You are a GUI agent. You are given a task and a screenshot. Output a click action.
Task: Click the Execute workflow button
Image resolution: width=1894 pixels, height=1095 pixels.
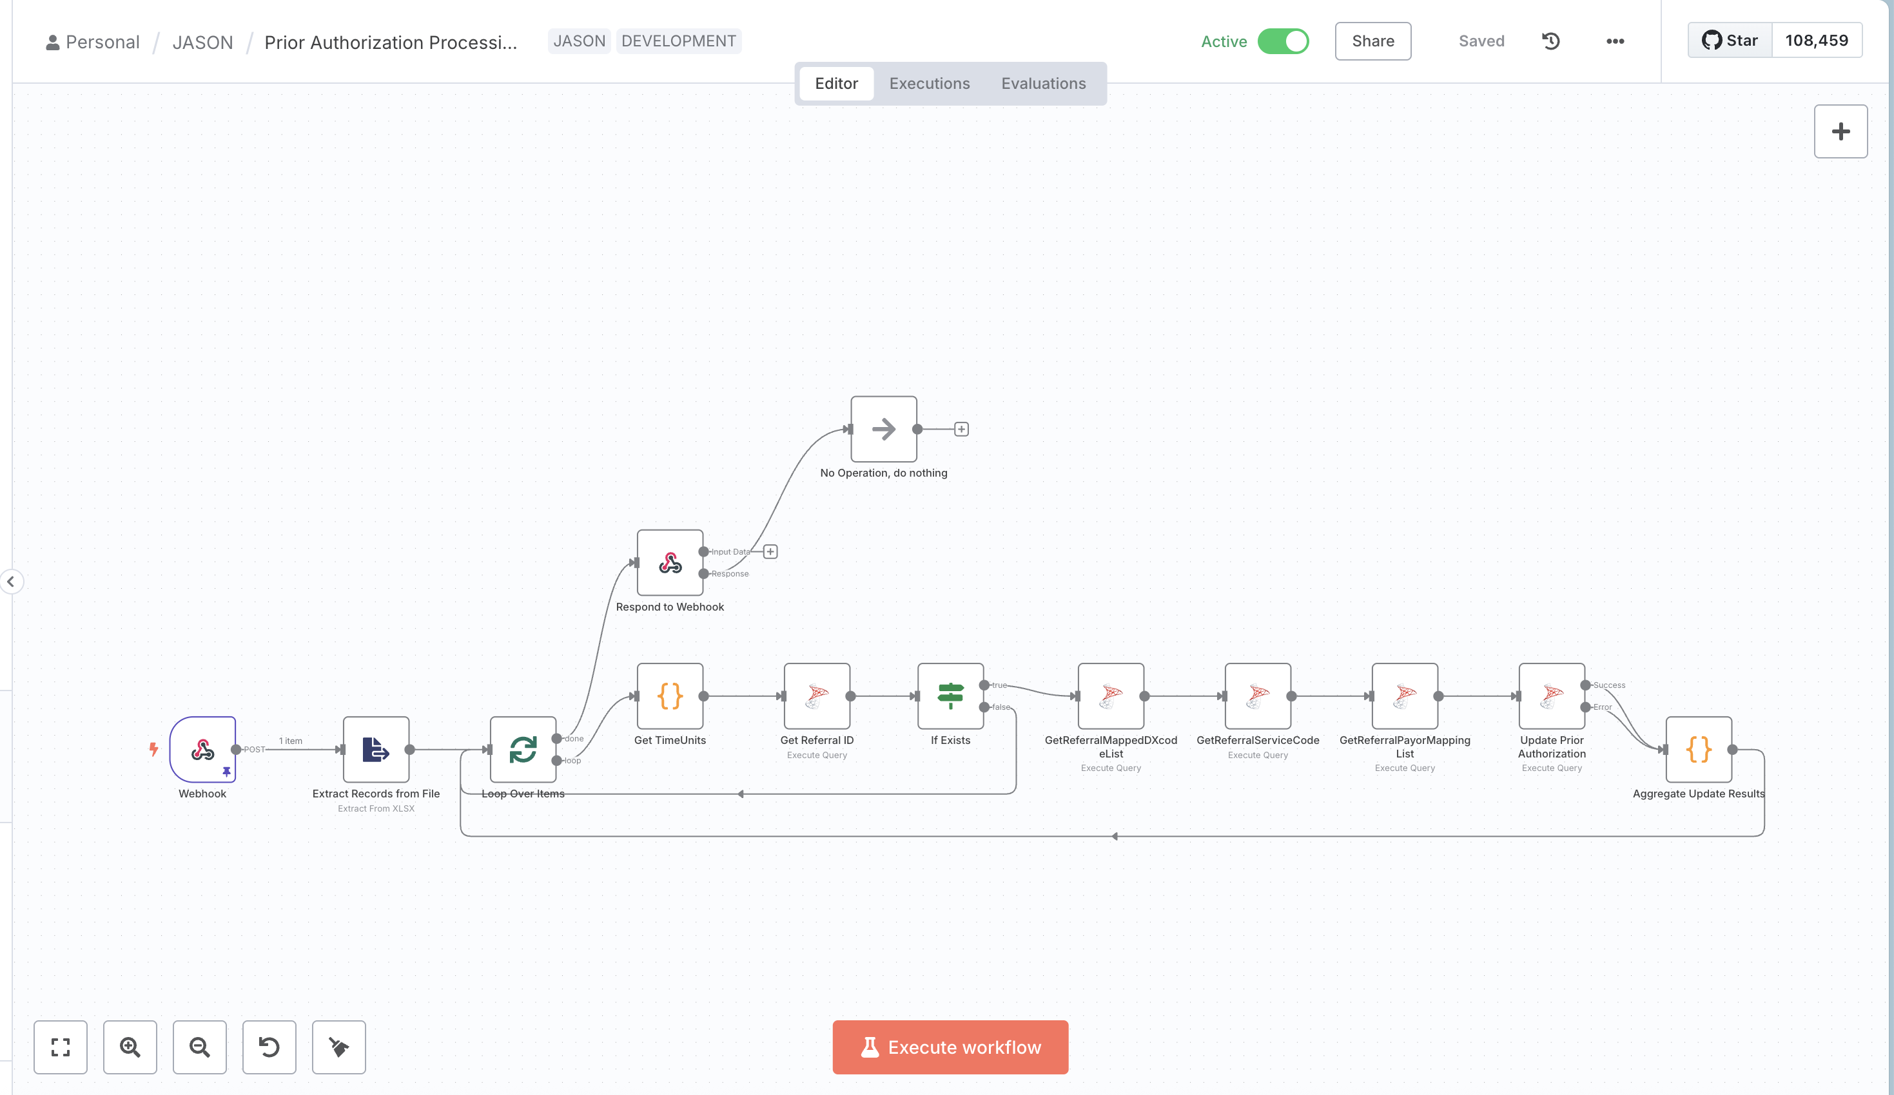point(949,1047)
